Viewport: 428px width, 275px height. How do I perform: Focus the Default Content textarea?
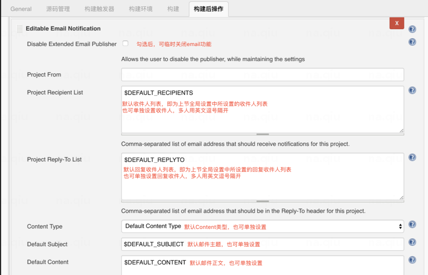coord(263,265)
